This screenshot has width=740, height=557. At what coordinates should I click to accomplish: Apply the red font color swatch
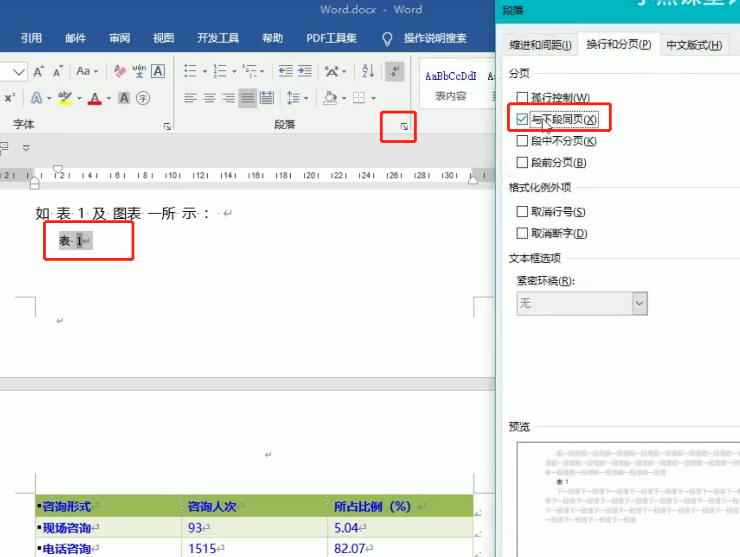(94, 98)
